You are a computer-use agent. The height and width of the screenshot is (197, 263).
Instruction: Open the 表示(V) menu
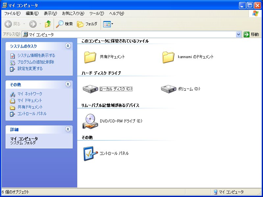pyautogui.click(x=50, y=13)
